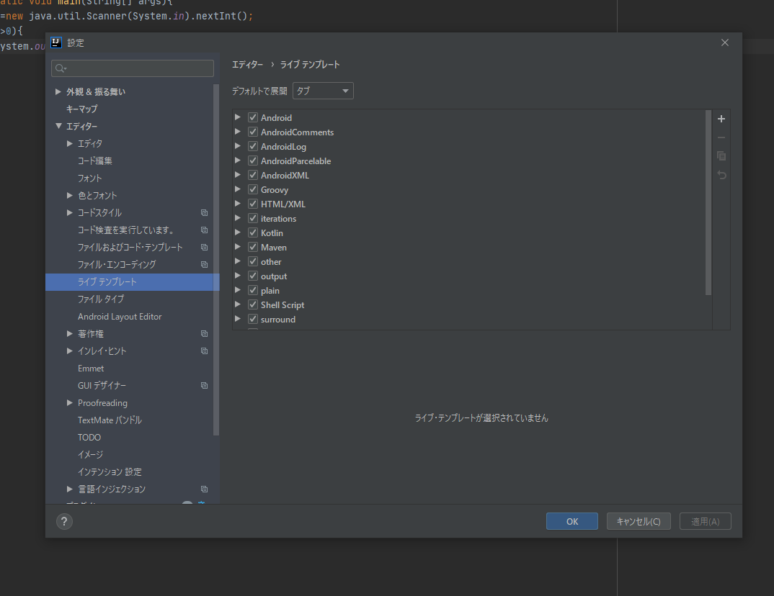Open the help question mark button
Image resolution: width=774 pixels, height=596 pixels.
64,521
